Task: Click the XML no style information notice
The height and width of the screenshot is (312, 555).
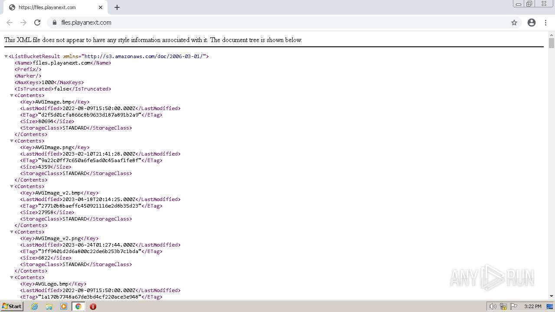Action: pyautogui.click(x=153, y=40)
